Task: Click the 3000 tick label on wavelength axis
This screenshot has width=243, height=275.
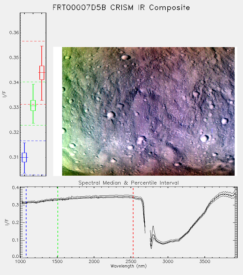Action: [168, 262]
